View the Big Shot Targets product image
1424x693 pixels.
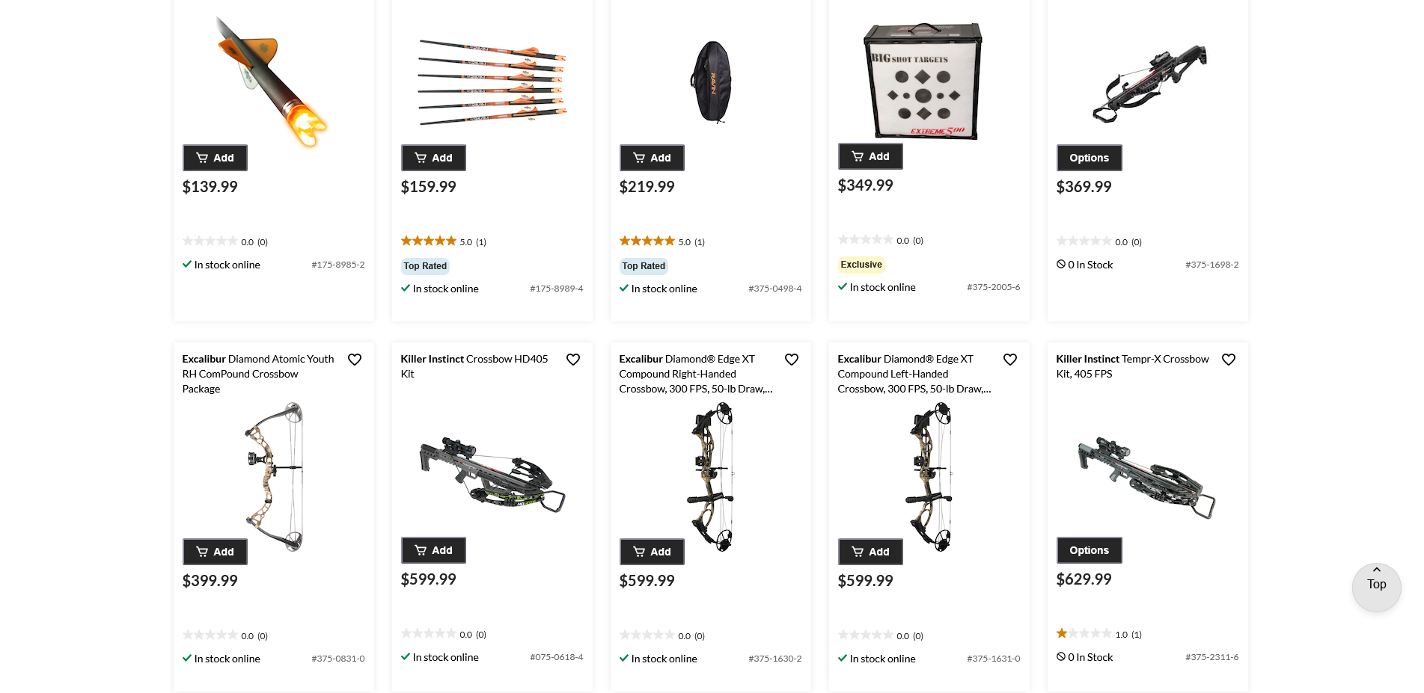coord(923,80)
